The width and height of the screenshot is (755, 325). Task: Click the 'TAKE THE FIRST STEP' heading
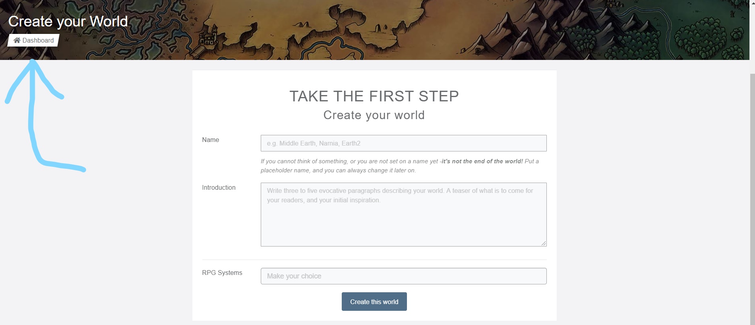[374, 96]
